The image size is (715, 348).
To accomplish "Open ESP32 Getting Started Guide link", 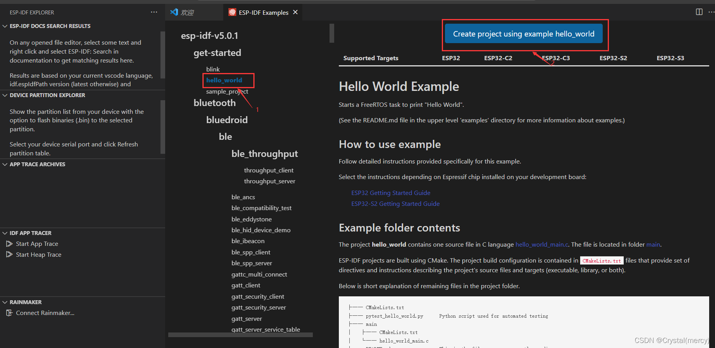I will (391, 193).
